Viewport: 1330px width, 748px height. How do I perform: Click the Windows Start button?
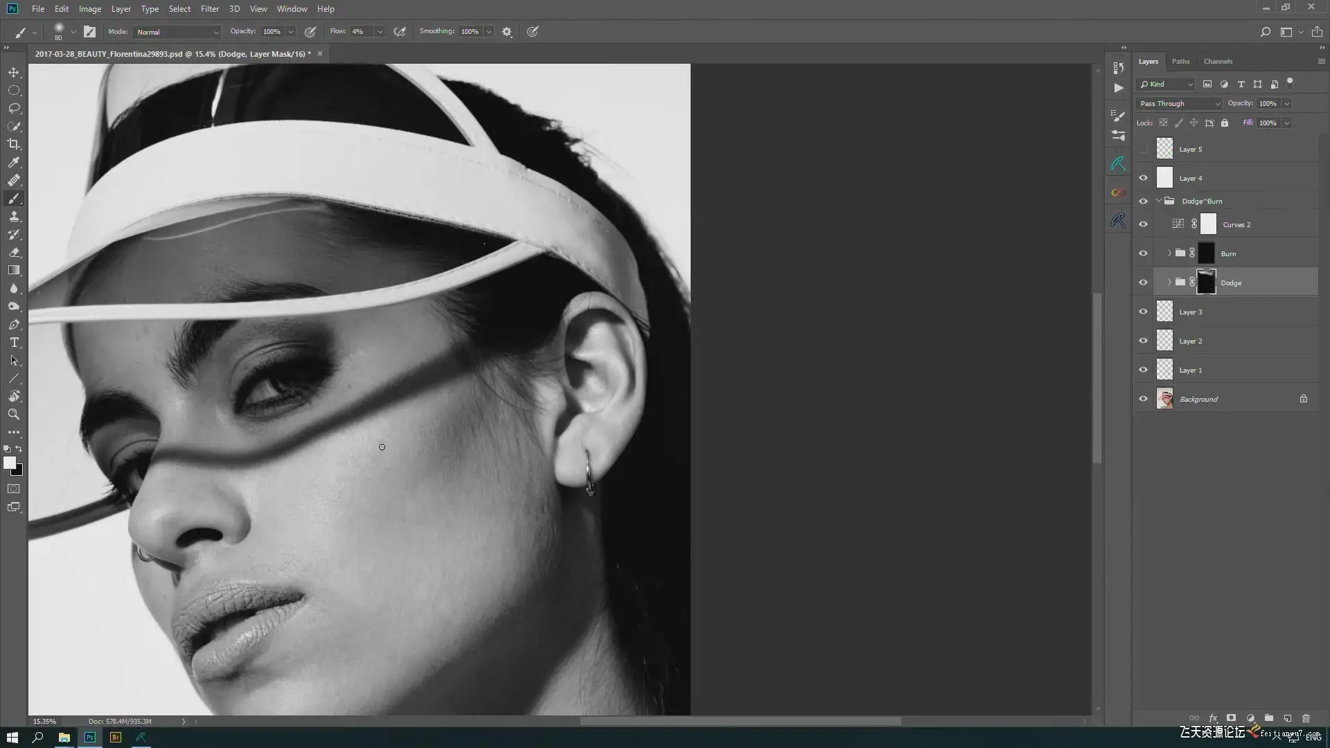(12, 738)
